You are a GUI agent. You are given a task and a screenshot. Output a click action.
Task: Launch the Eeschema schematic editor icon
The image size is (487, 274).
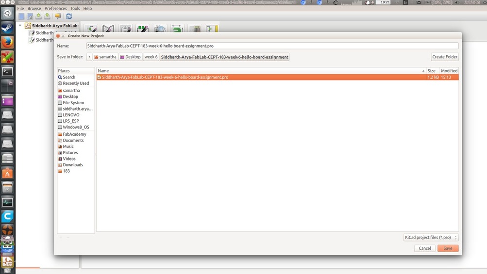(91, 29)
